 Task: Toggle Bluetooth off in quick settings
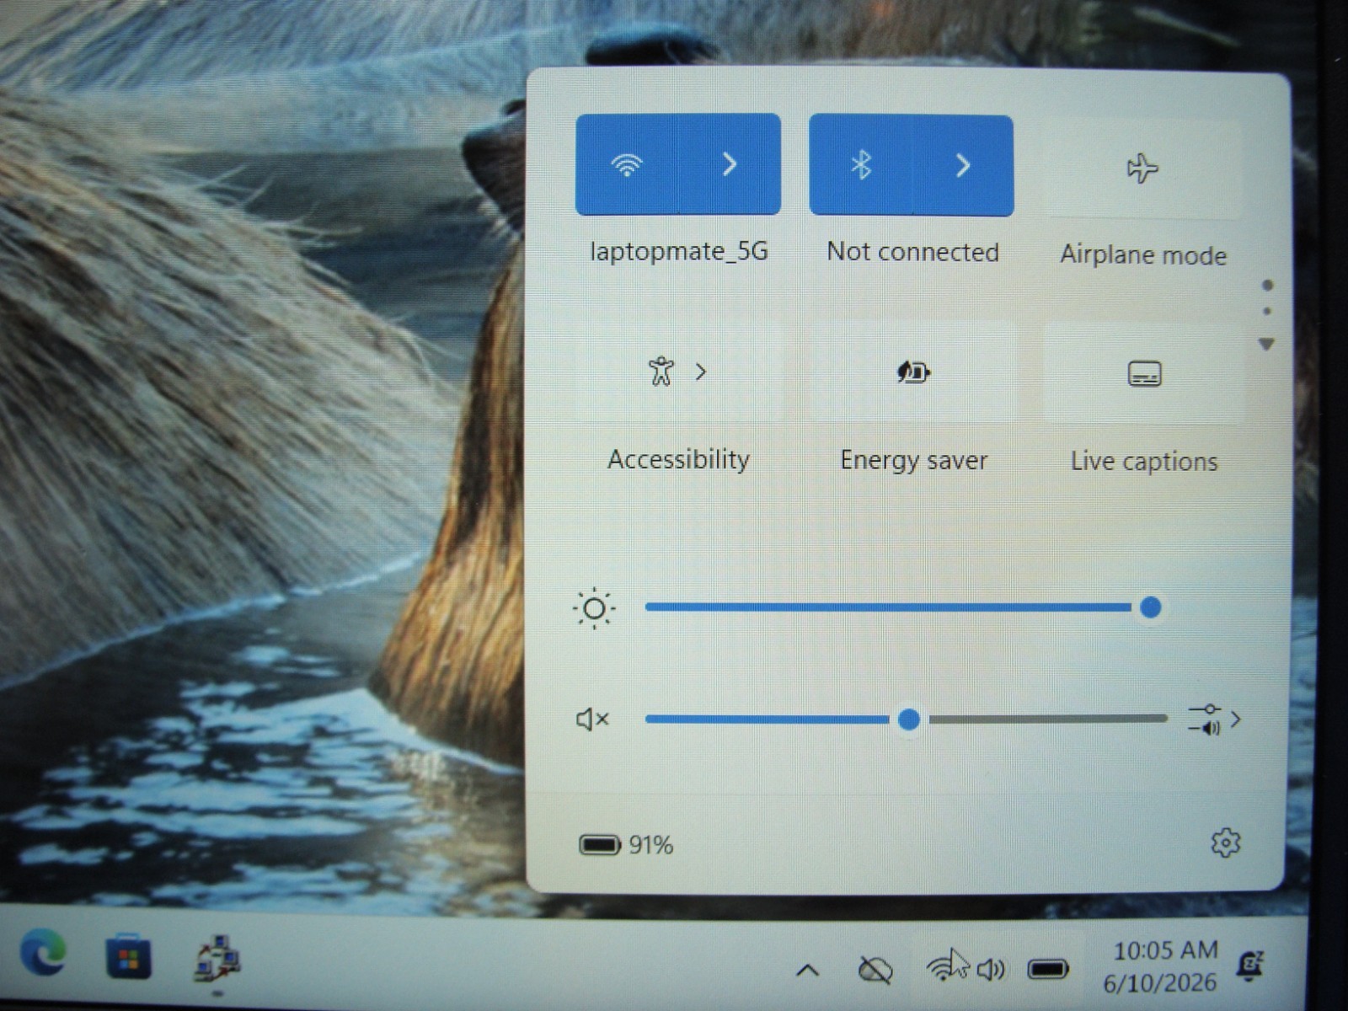coord(860,165)
